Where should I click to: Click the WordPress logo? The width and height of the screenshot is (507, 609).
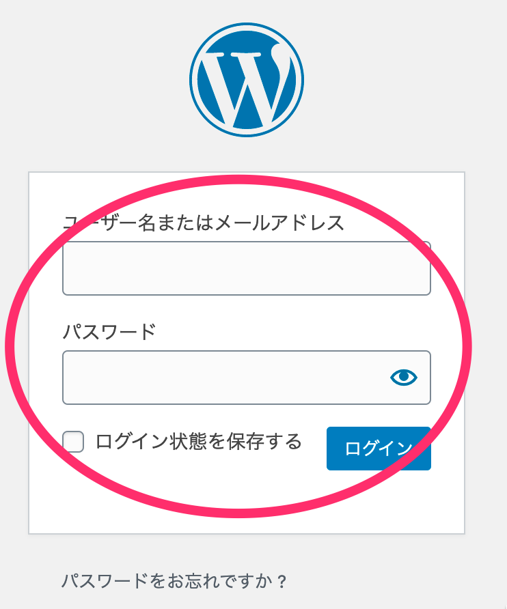pyautogui.click(x=247, y=80)
